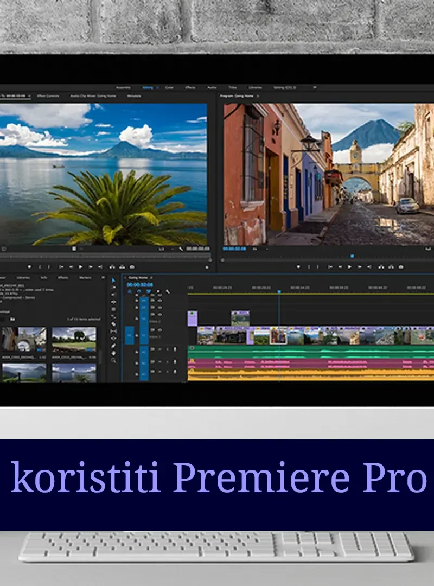Select the Selection arrow tool

point(113,281)
